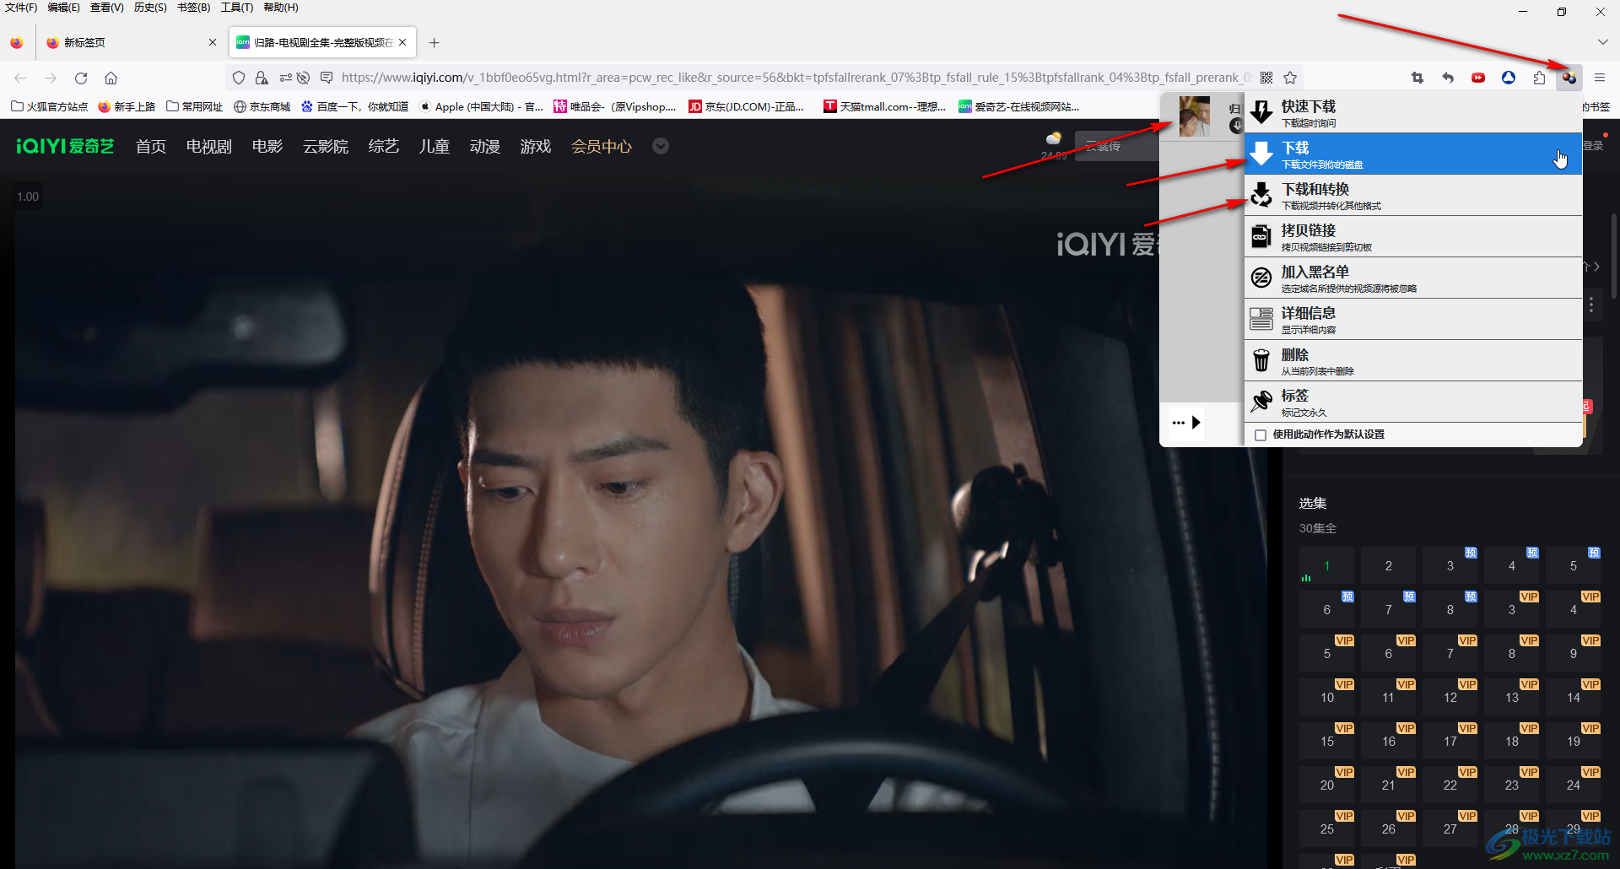Click the blue circular toolbar extension icon
The width and height of the screenshot is (1620, 869).
pos(1509,78)
